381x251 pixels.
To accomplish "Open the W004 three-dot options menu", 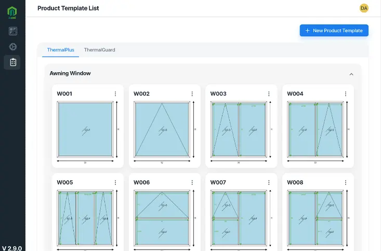I will pos(346,94).
